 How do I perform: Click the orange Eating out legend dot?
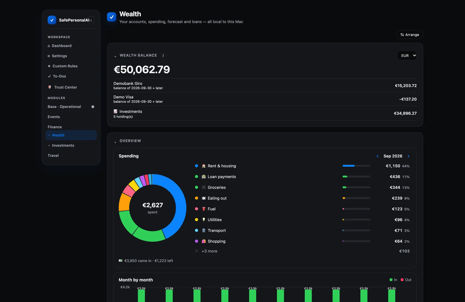196,198
